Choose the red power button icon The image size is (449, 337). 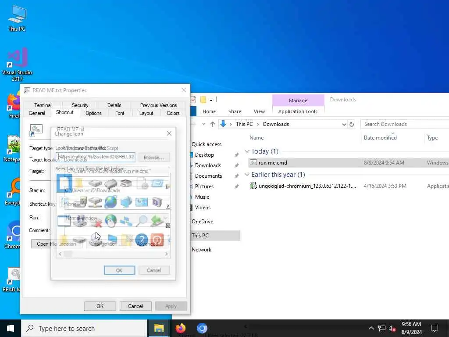click(157, 240)
